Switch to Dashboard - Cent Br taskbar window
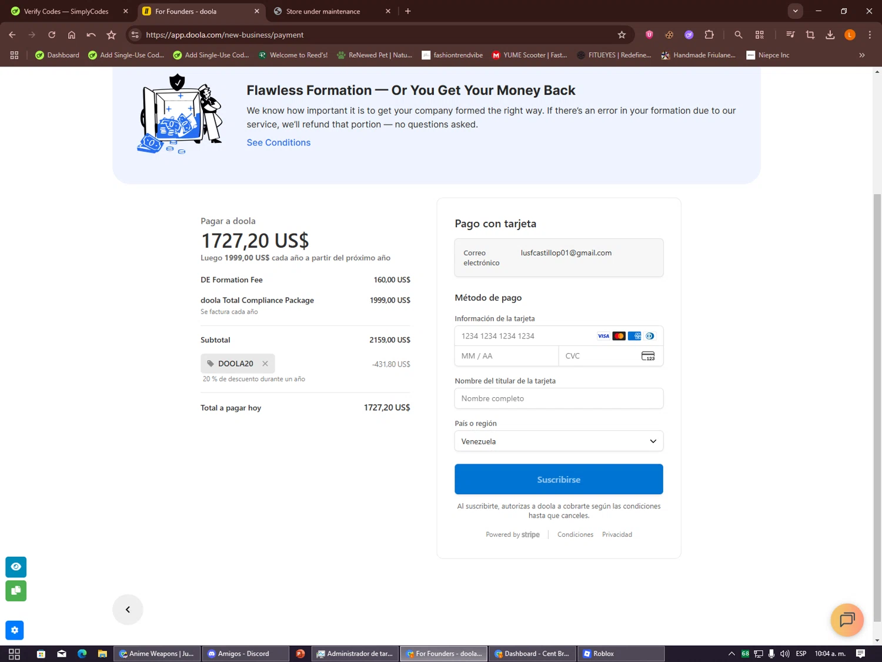This screenshot has height=662, width=882. 532,654
